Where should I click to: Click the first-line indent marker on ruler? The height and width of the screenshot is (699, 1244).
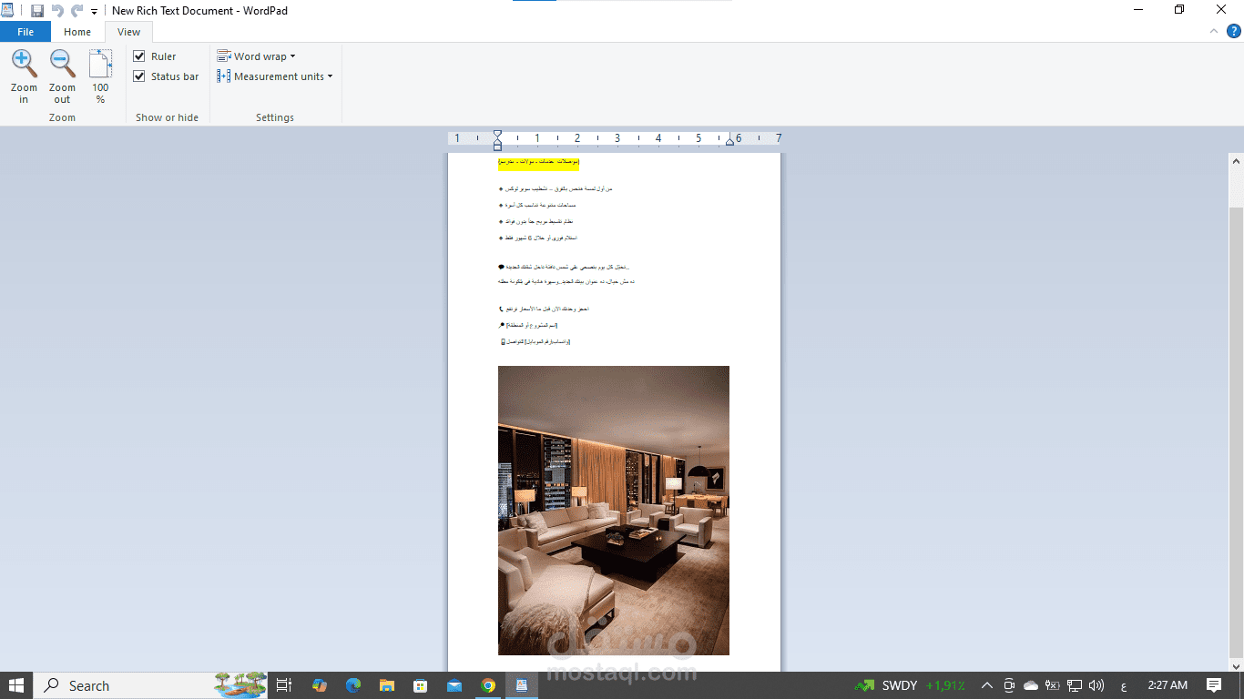pyautogui.click(x=497, y=135)
